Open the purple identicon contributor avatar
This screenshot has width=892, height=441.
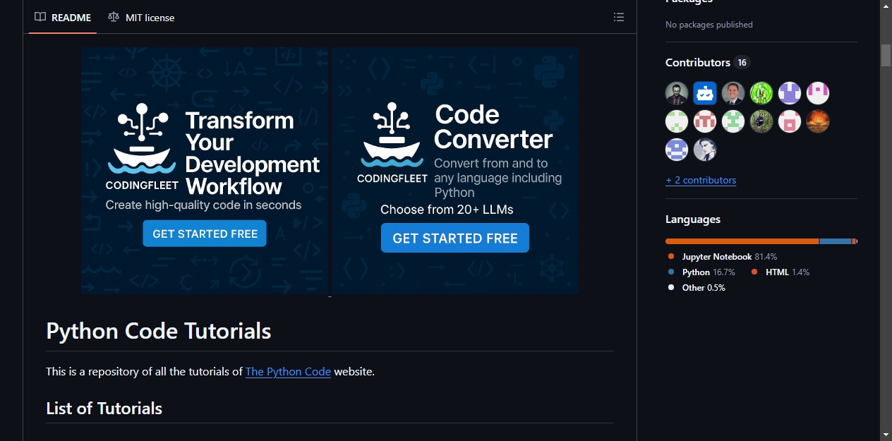(790, 93)
